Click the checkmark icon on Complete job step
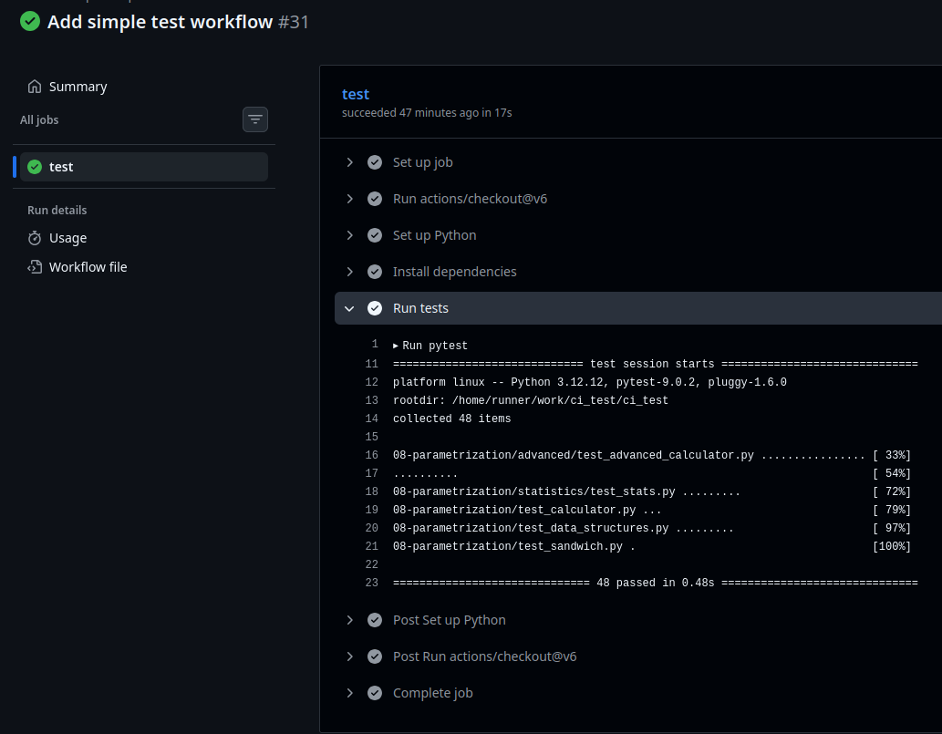Image resolution: width=942 pixels, height=734 pixels. 375,692
